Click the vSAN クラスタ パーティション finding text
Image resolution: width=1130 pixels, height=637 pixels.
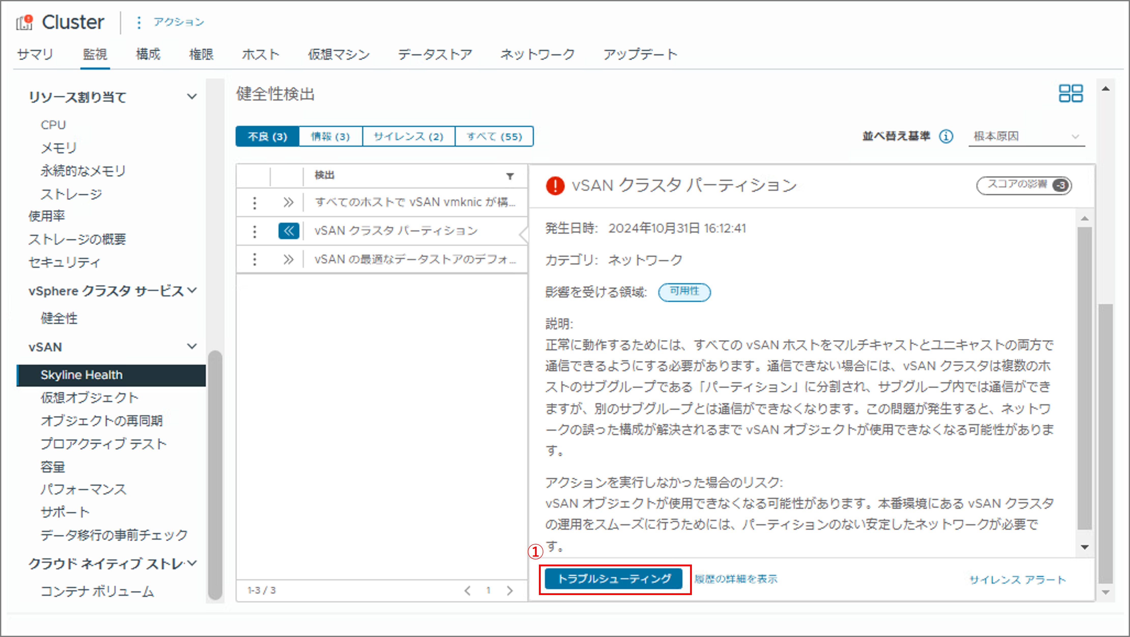[396, 231]
